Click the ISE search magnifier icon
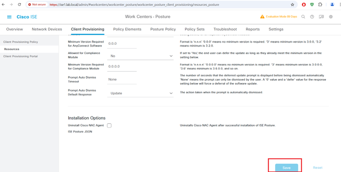Screen dimensions: 341x172 click(303, 17)
